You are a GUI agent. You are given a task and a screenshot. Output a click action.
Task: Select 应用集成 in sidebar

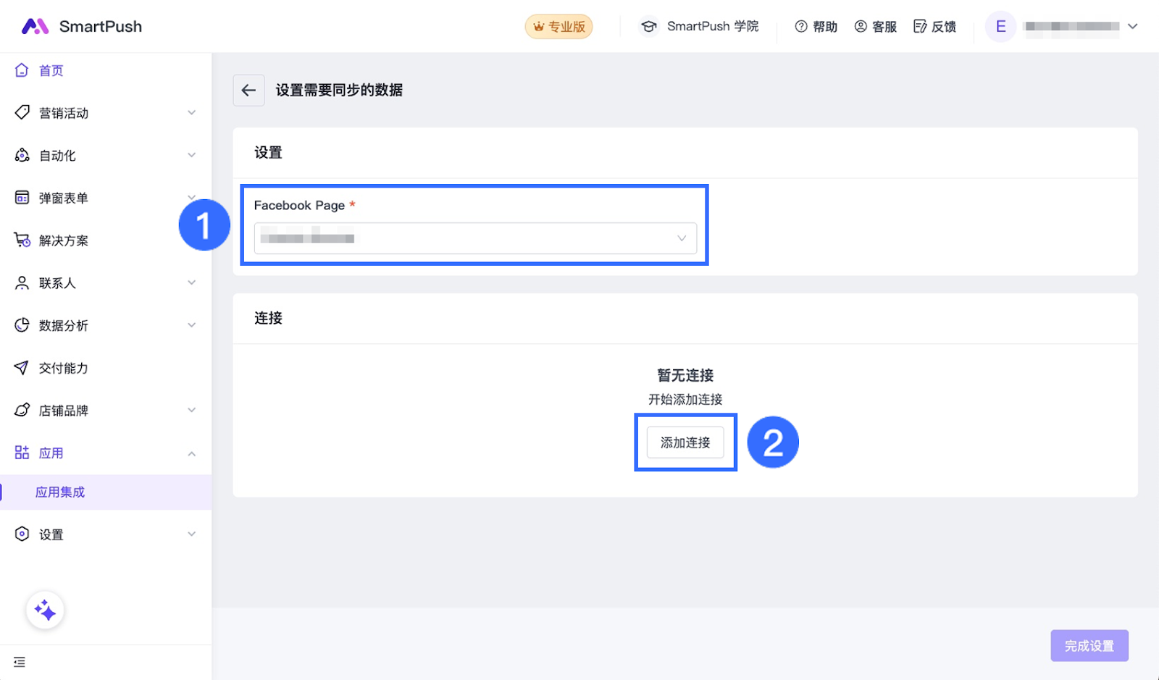click(60, 492)
